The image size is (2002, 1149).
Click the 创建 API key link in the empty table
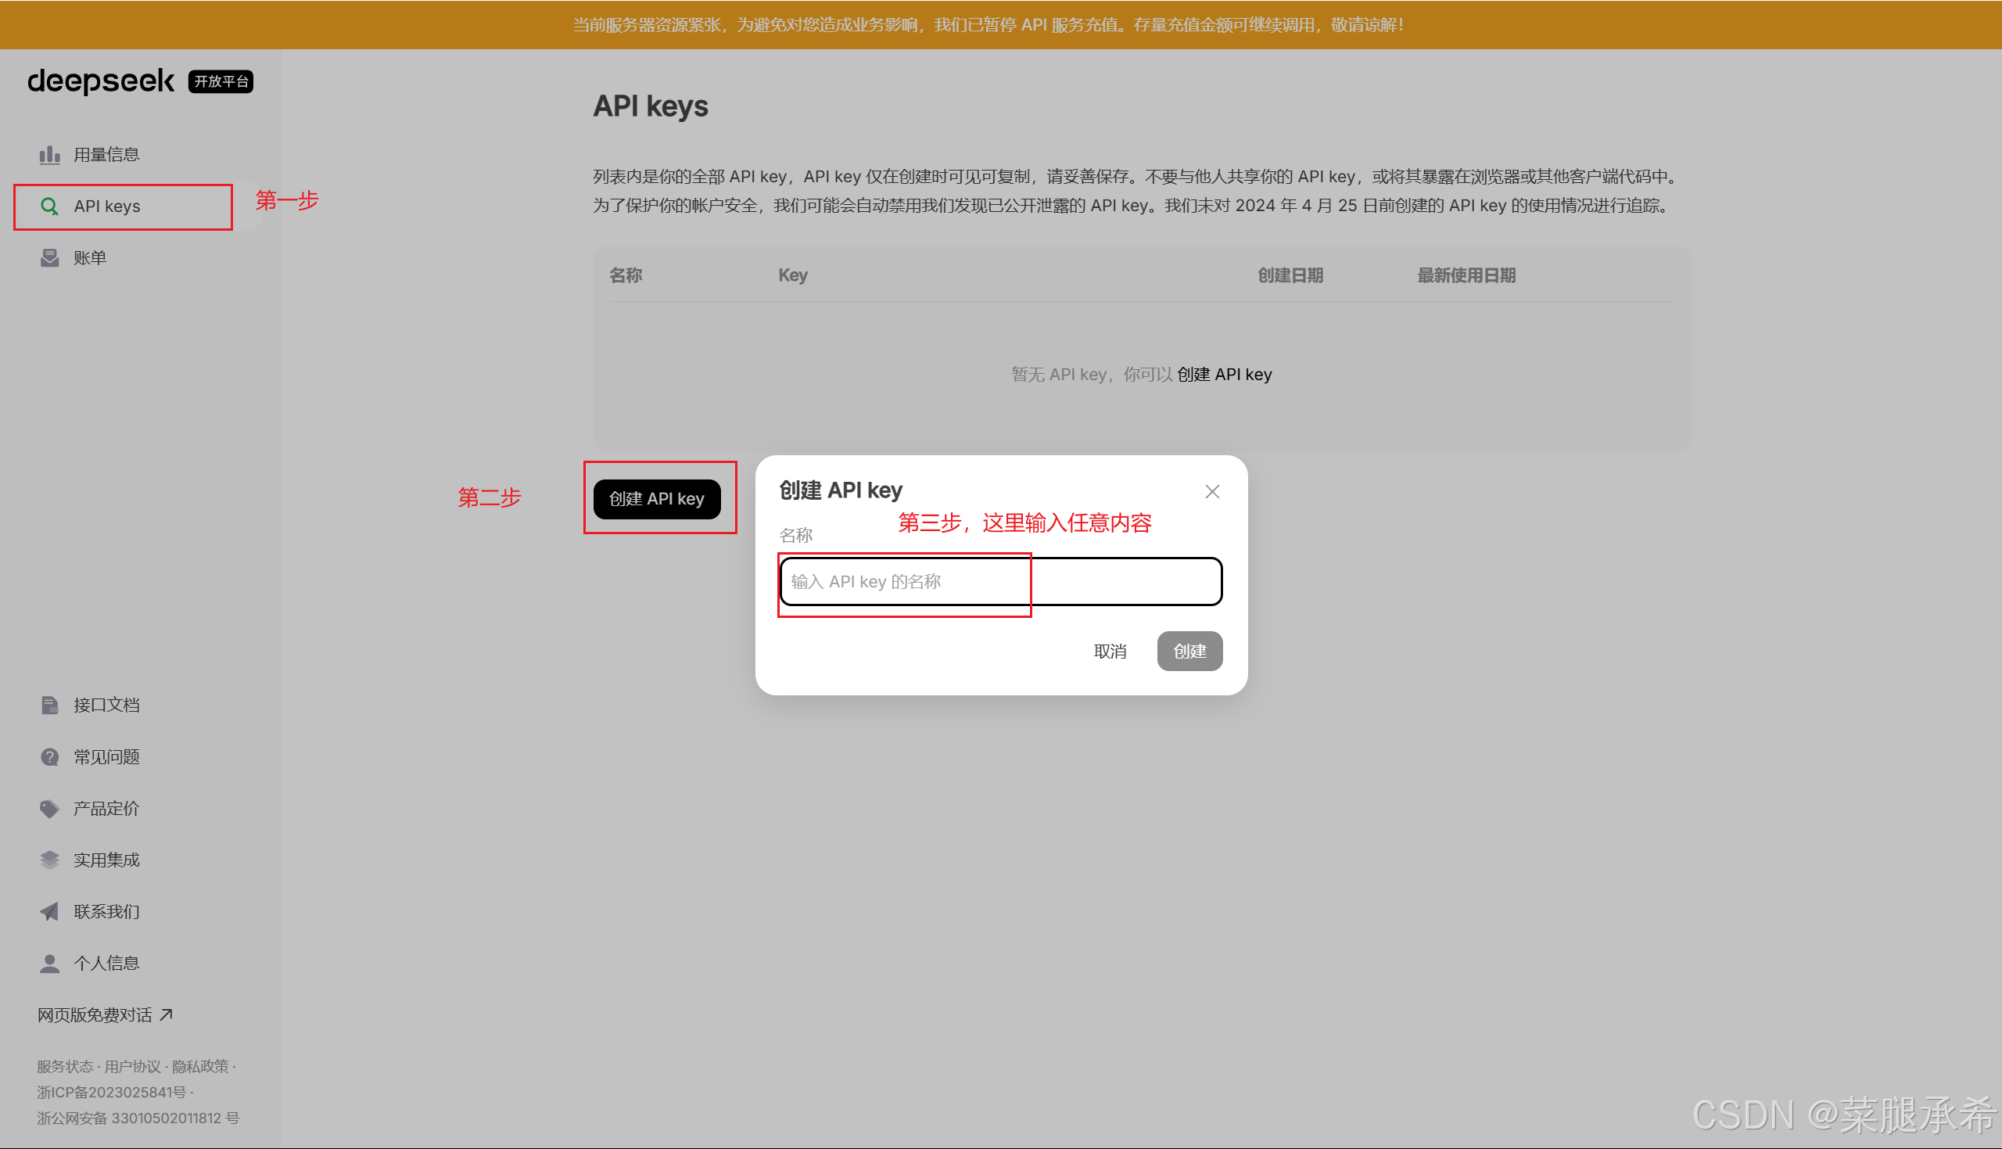click(x=1224, y=375)
